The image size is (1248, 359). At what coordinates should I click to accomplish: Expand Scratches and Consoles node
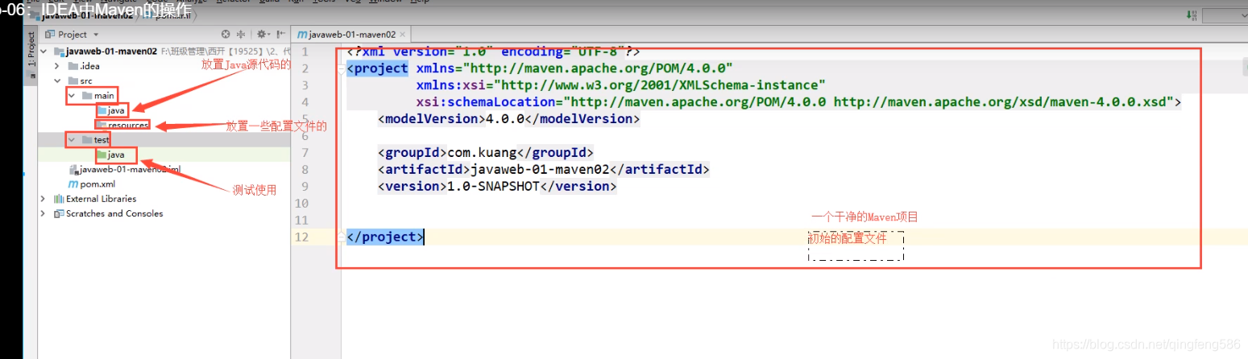[x=44, y=213]
